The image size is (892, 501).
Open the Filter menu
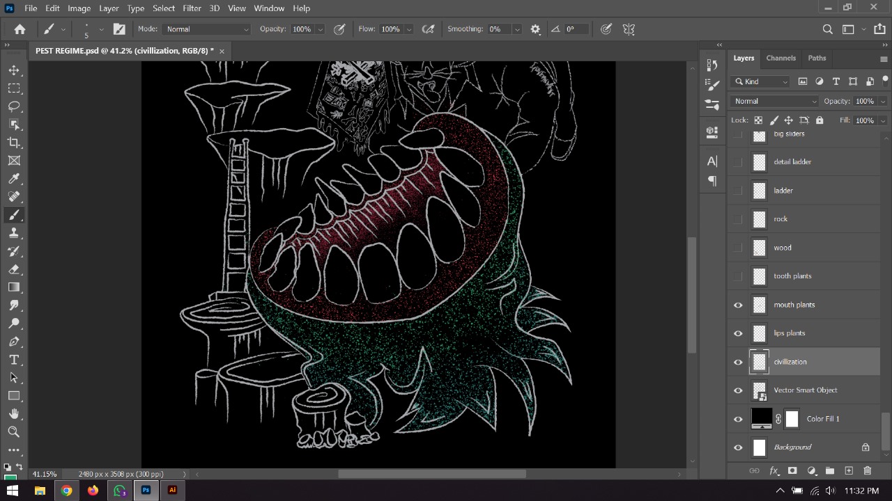192,8
